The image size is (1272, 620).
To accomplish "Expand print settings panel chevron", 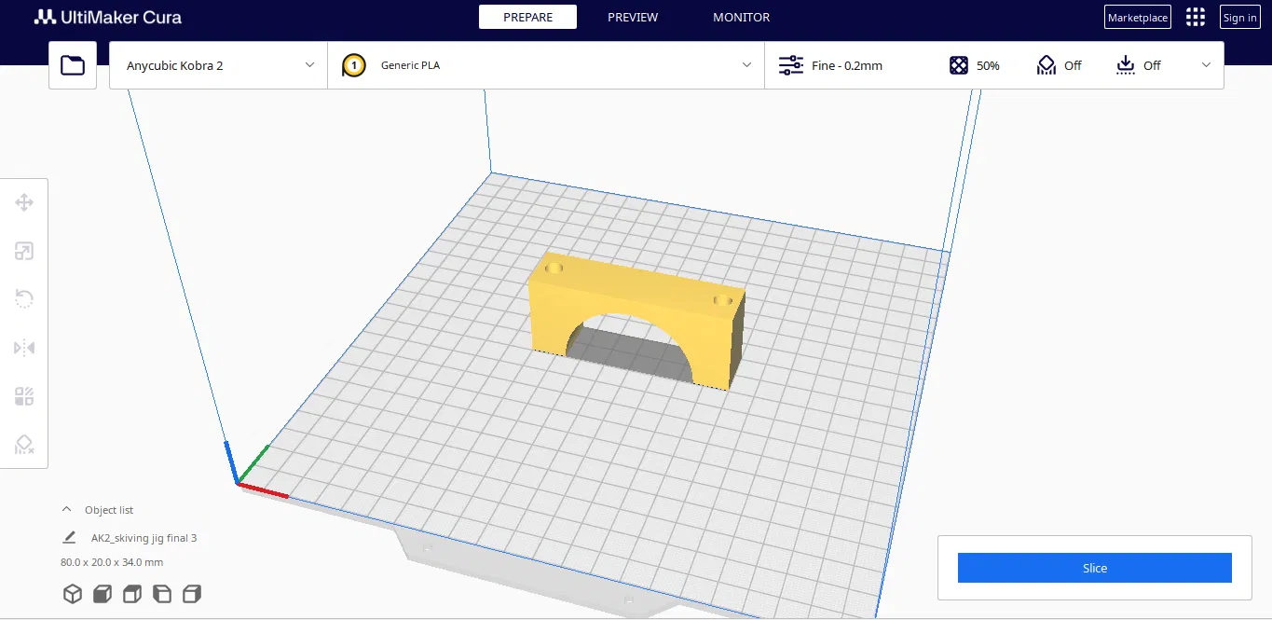I will 1206,65.
